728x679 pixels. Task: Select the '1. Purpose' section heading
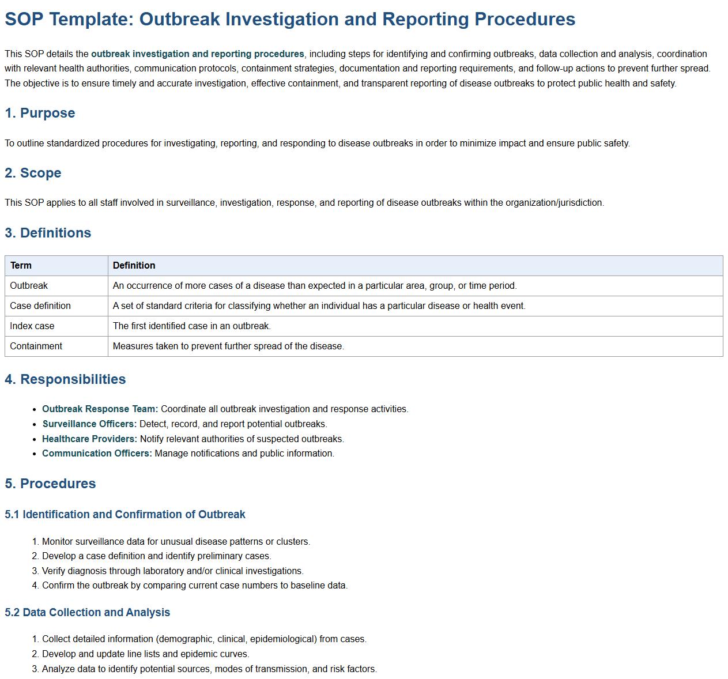point(40,113)
